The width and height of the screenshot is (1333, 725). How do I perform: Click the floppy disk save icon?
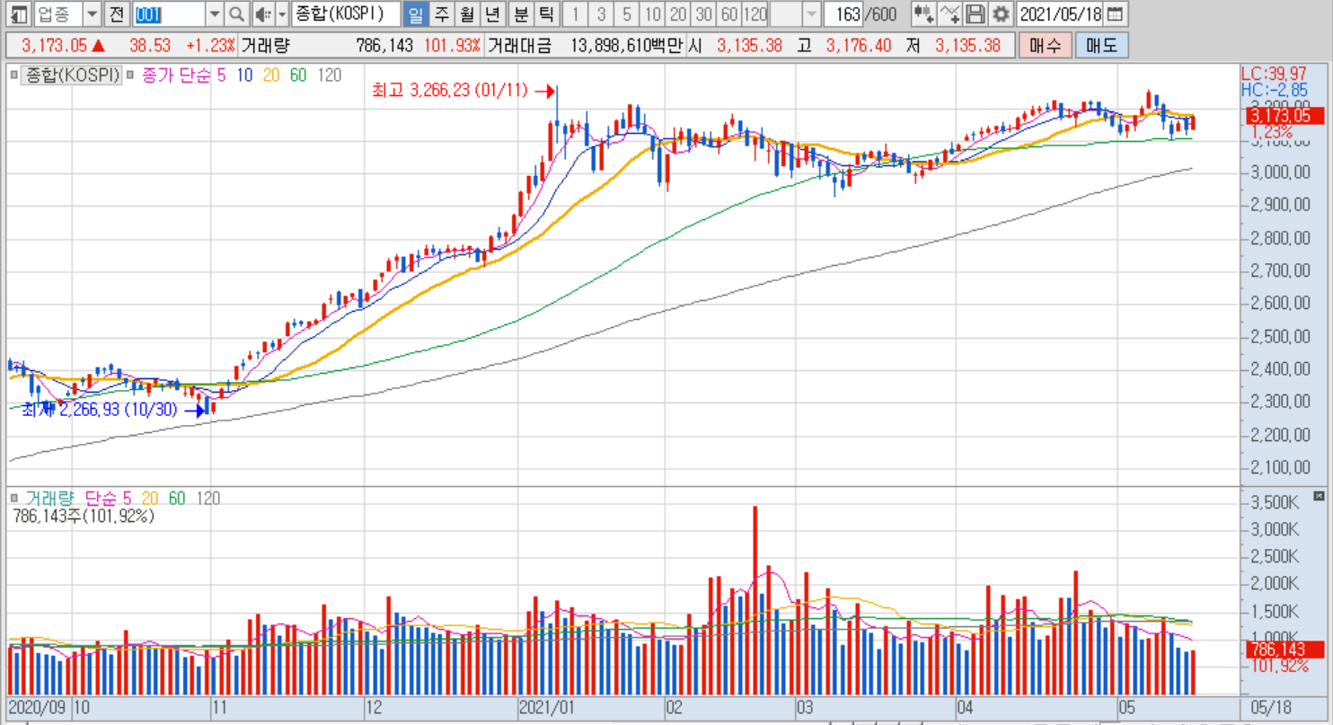pyautogui.click(x=975, y=13)
